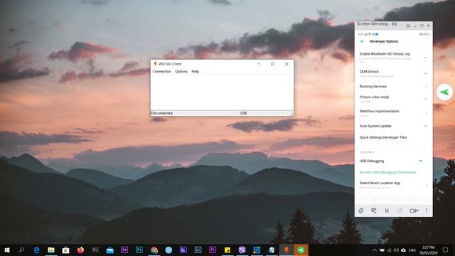The image size is (455, 256).
Task: Click the USB transport label in status bar
Action: (243, 113)
